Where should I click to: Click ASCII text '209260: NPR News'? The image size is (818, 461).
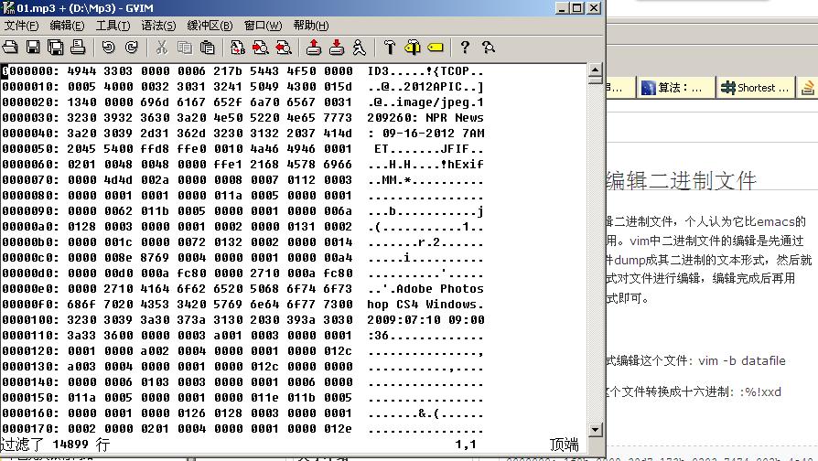coord(425,118)
